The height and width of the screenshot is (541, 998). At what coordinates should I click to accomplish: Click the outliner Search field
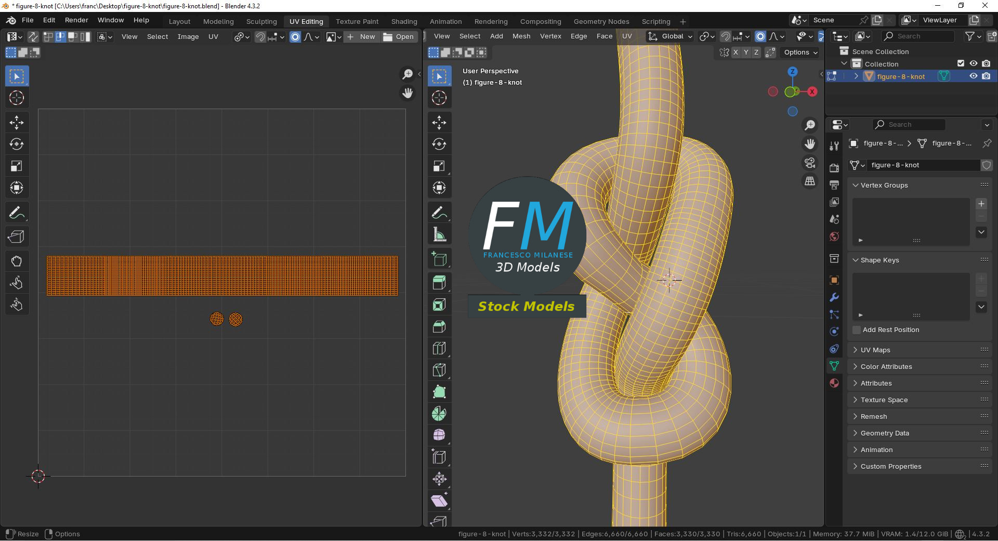pyautogui.click(x=917, y=36)
